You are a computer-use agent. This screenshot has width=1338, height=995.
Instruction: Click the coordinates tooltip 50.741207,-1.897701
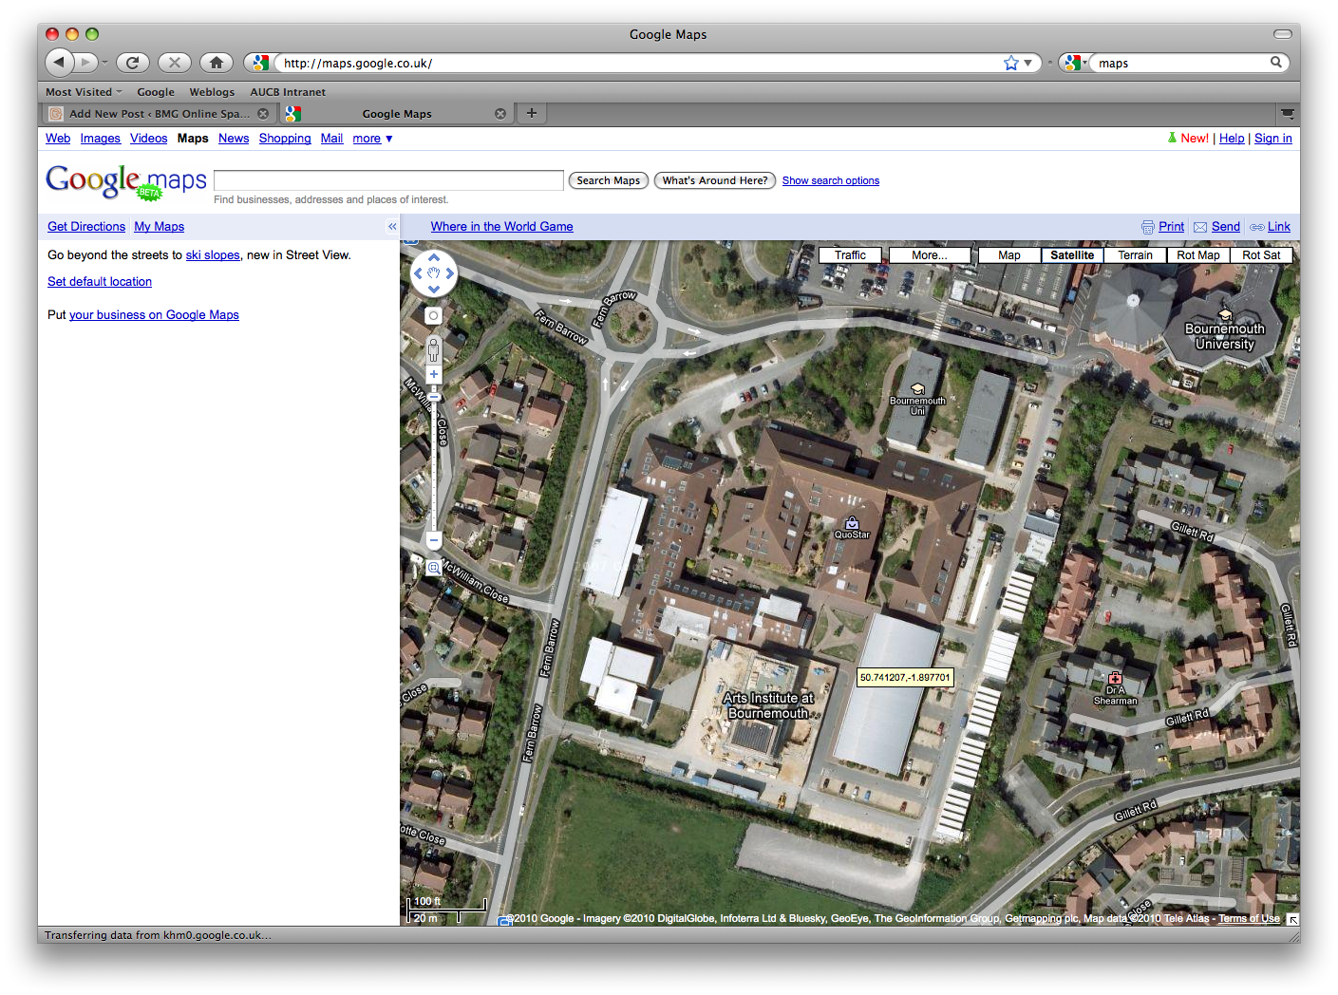coord(905,678)
